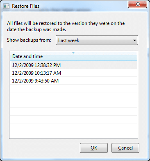The image size is (150, 161).
Task: Dismiss dialog with the Cancel button
Action: pyautogui.click(x=125, y=148)
